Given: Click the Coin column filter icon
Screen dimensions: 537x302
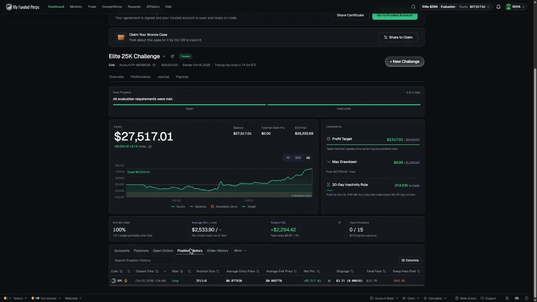Looking at the screenshot, I should 121,272.
